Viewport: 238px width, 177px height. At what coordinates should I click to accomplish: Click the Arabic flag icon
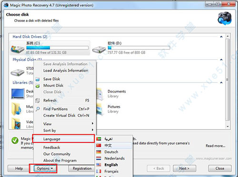99,139
